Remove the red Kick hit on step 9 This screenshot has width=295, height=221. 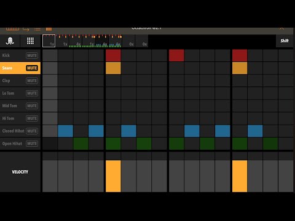176,55
